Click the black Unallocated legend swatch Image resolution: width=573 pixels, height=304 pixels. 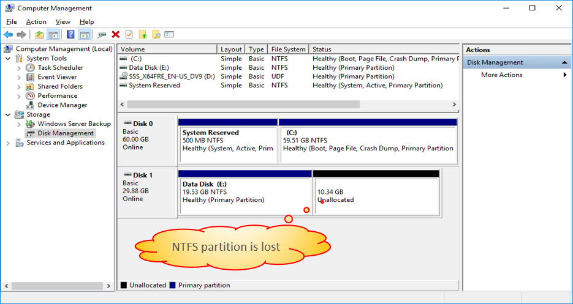(124, 285)
